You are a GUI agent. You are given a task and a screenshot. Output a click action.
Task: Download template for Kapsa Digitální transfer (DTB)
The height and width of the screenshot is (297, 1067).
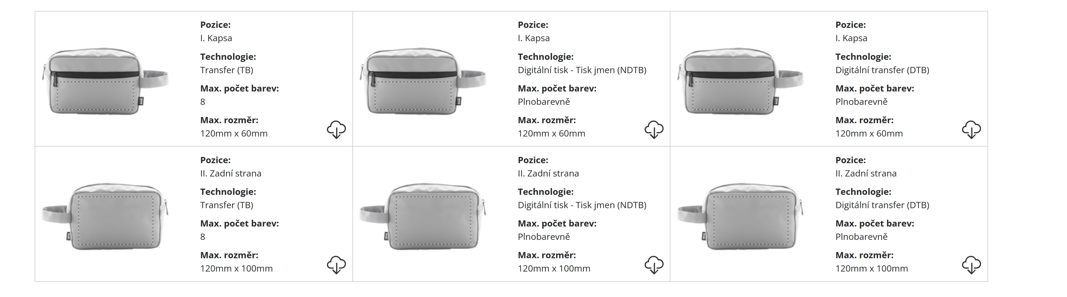click(x=971, y=129)
